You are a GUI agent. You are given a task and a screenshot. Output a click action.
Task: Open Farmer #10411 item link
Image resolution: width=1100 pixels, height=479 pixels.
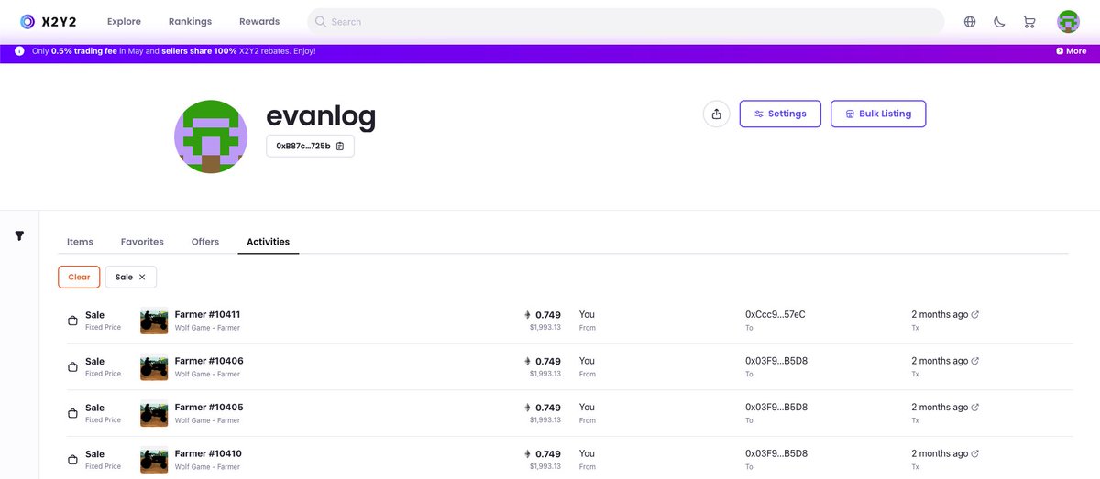(x=207, y=314)
